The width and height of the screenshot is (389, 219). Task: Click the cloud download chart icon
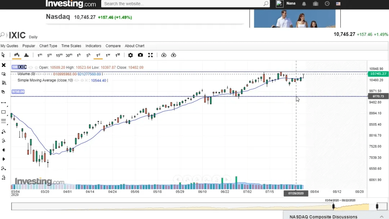pos(164,55)
